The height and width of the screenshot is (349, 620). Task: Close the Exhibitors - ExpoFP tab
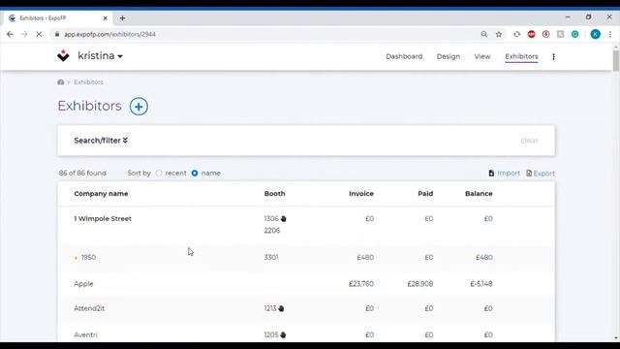(x=106, y=18)
